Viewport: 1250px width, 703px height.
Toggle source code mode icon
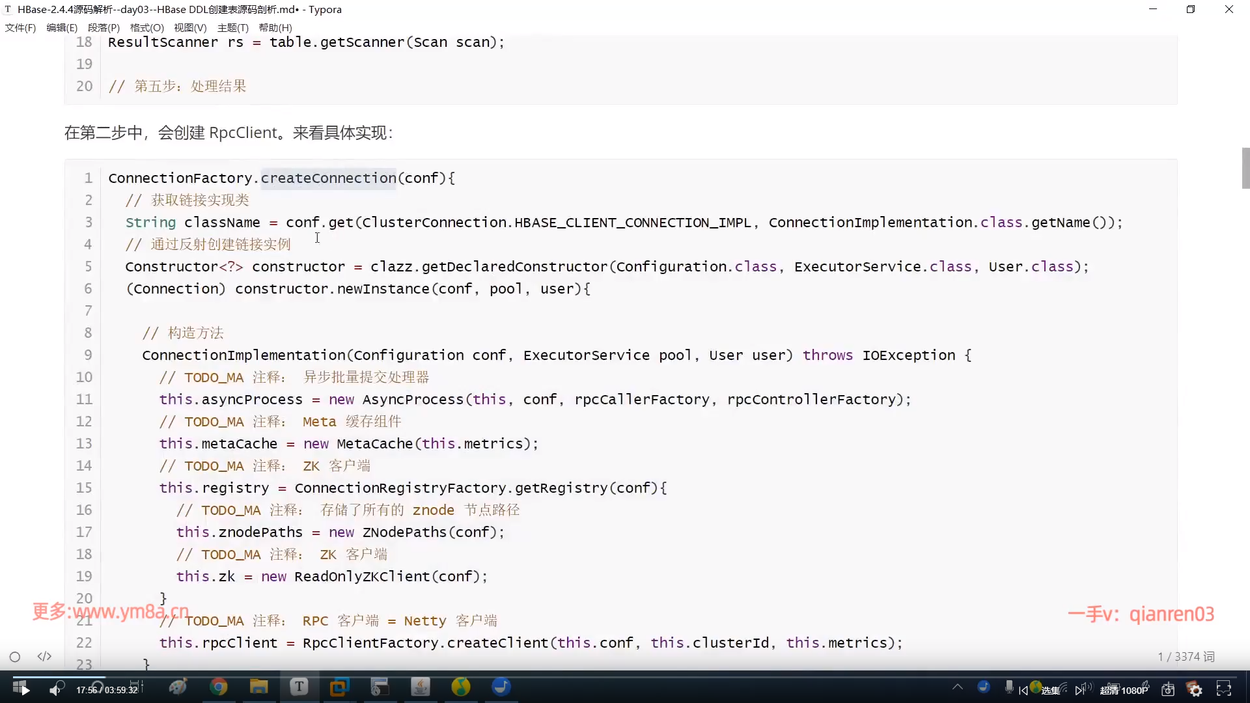pos(44,657)
